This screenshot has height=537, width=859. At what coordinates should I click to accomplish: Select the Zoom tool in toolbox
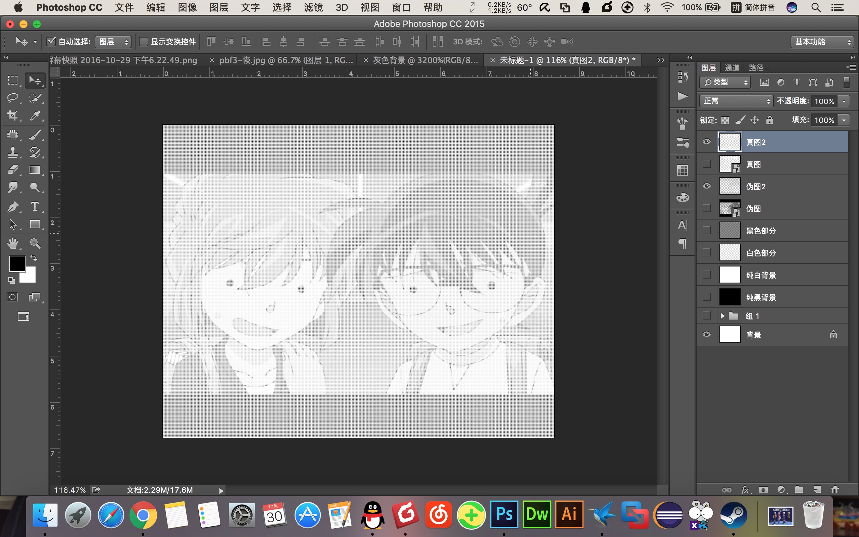35,244
